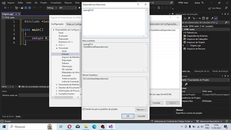Click the save all toolbar icon

coord(30,8)
